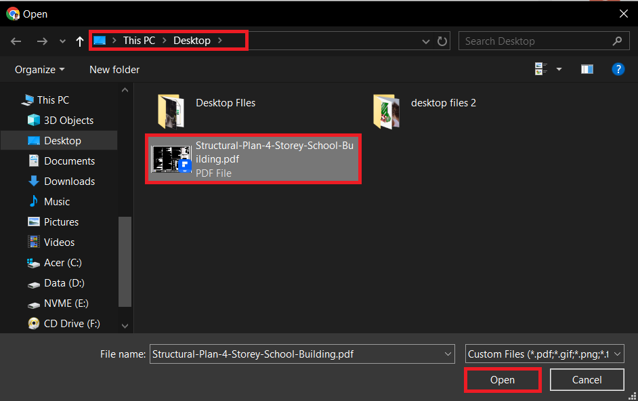Viewport: 638px width, 401px height.
Task: Click the magnifier in Search Desktop
Action: [617, 41]
